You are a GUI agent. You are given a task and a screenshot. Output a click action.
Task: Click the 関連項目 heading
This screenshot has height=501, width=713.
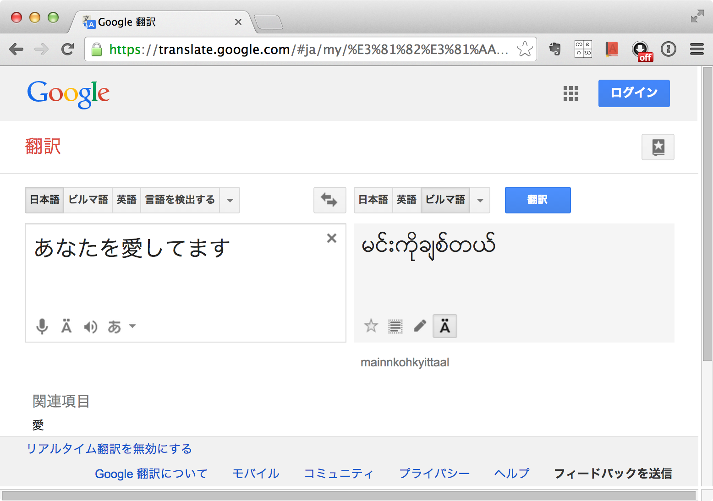[x=61, y=402]
